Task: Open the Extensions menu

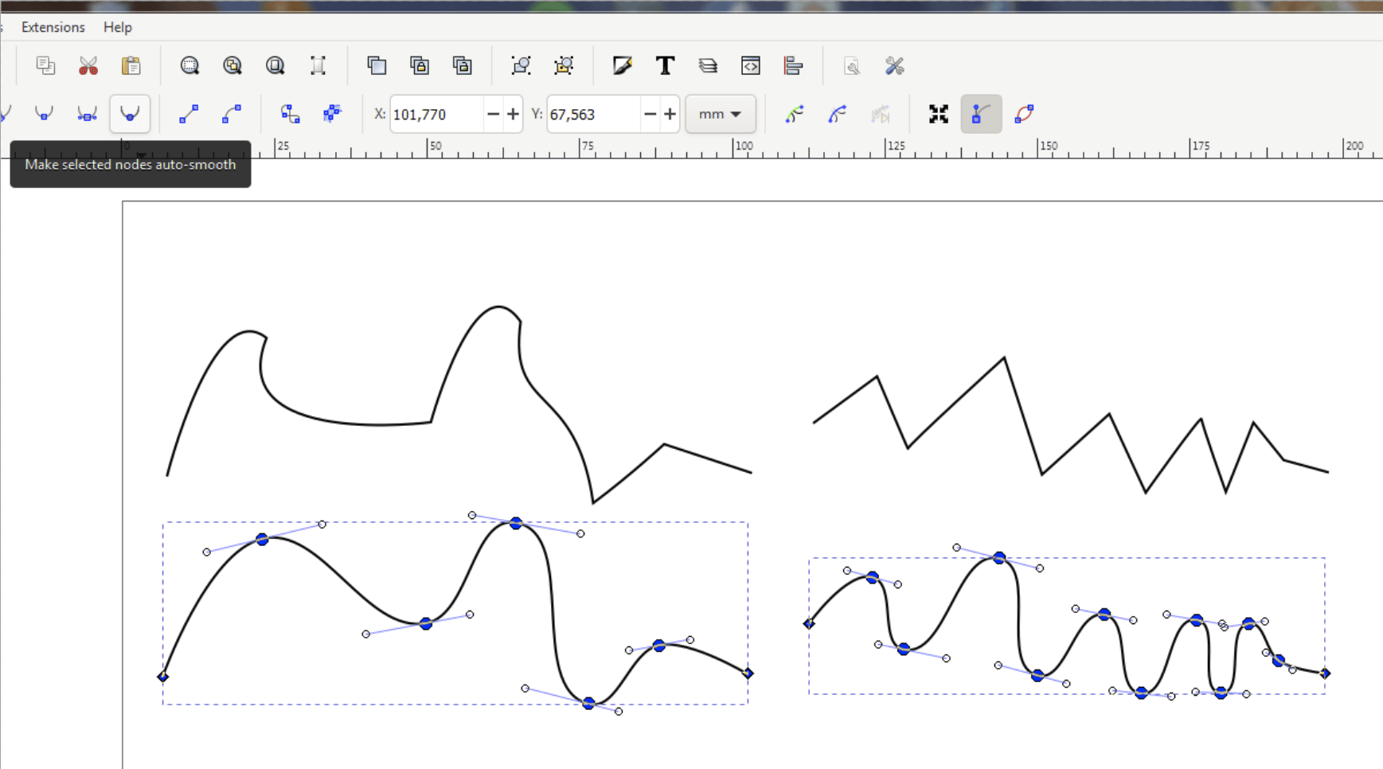Action: coord(53,26)
